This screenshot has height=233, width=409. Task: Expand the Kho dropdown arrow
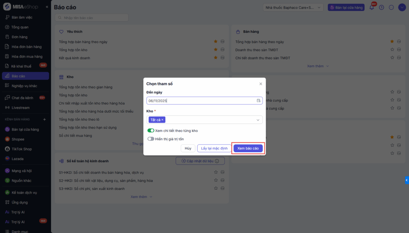click(x=258, y=120)
